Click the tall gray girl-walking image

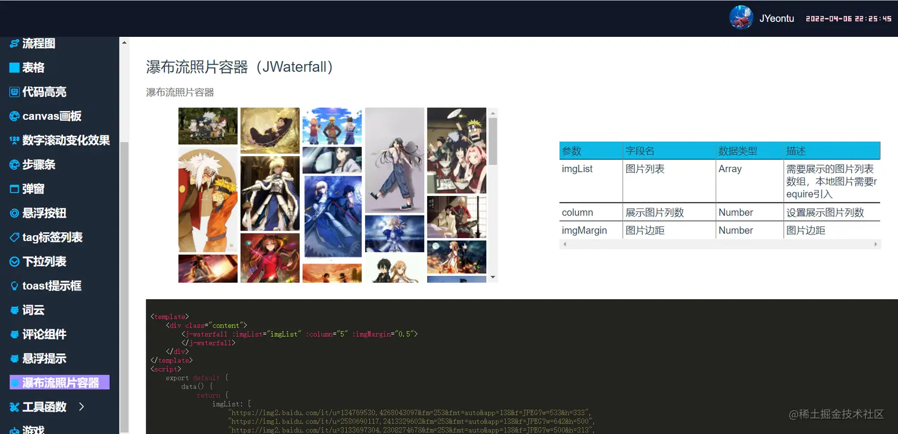tap(394, 160)
